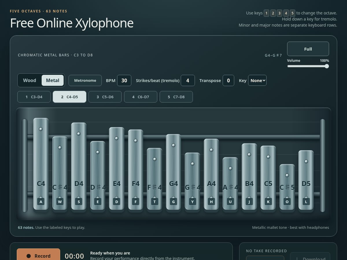The image size is (347, 260).
Task: Click the Volume 100% value
Action: [324, 61]
